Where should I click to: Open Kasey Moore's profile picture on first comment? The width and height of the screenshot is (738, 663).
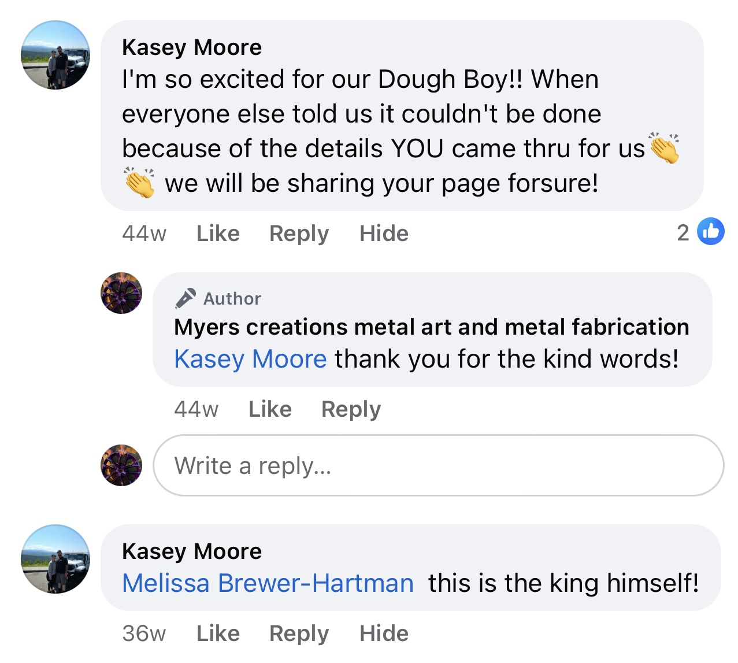click(55, 55)
